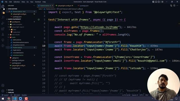
Task: Expand the data folder
Action: [x=9, y=29]
